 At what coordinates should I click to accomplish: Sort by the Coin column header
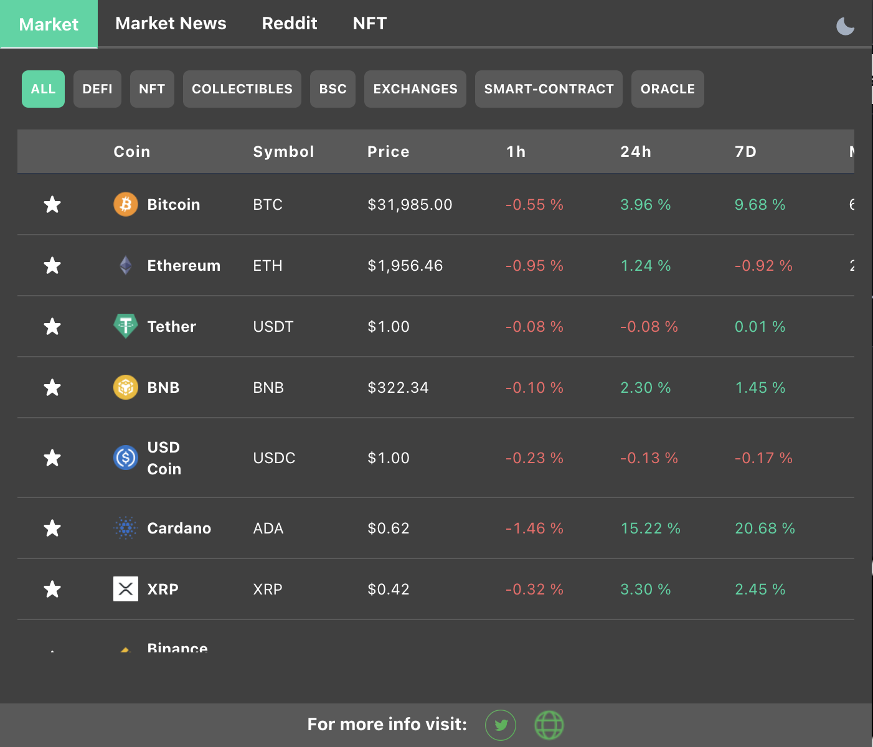coord(132,152)
